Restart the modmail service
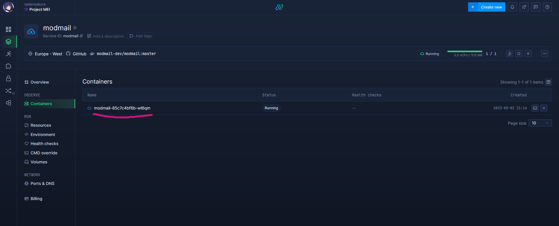This screenshot has height=226, width=559. pyautogui.click(x=509, y=54)
